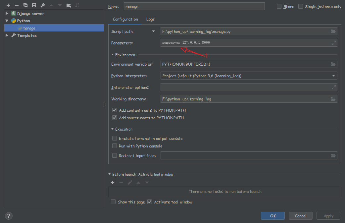Add a Before launch task
345x223 pixels.
tap(113, 183)
